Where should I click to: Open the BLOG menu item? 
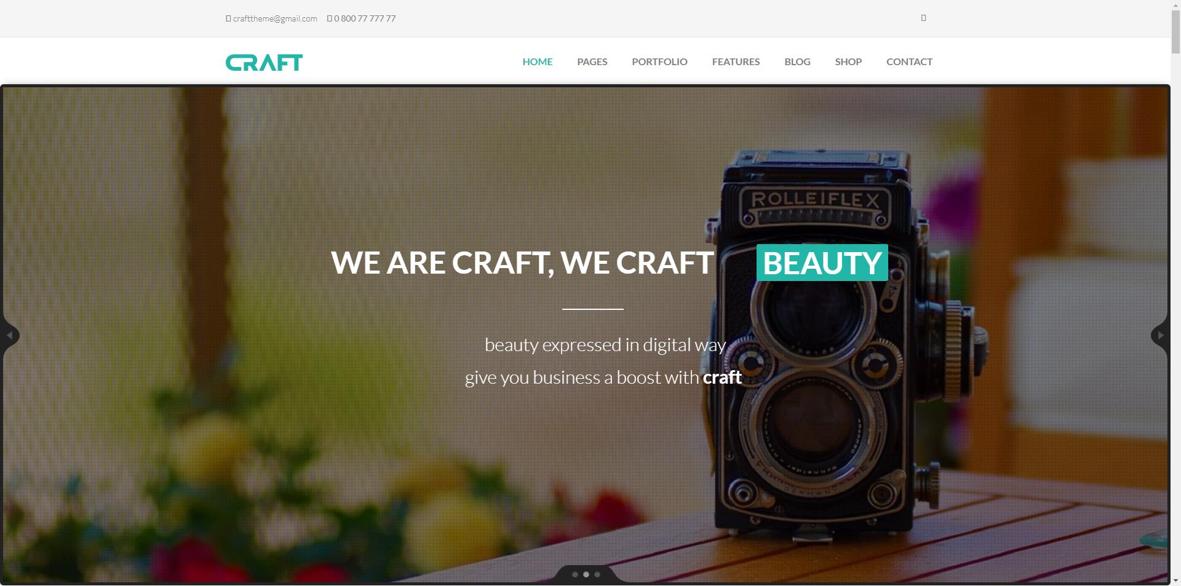click(797, 61)
